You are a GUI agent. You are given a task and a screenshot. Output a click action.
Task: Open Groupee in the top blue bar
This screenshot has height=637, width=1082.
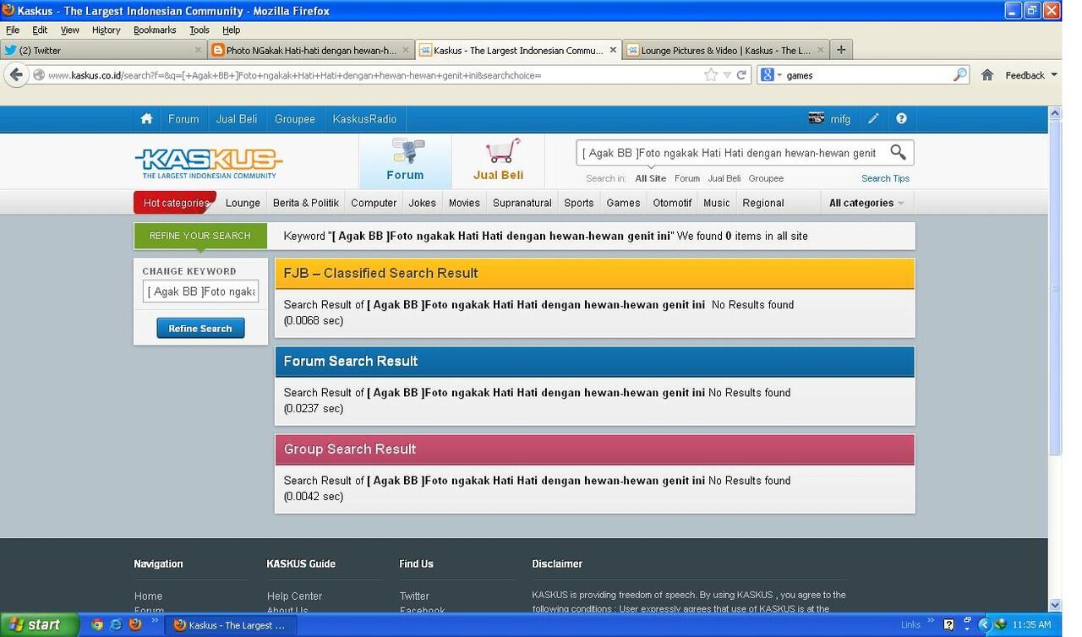(295, 119)
